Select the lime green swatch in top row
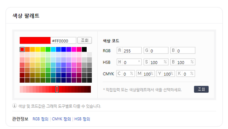Screen dimensions: 228x129 point(43,50)
